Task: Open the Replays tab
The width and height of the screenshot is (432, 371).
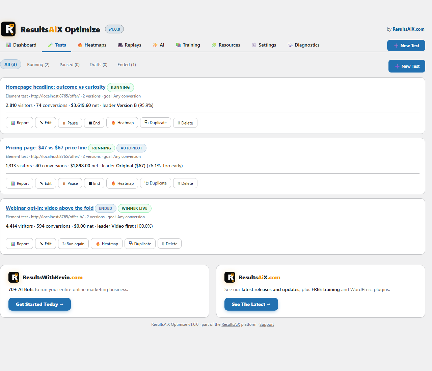Action: click(129, 45)
